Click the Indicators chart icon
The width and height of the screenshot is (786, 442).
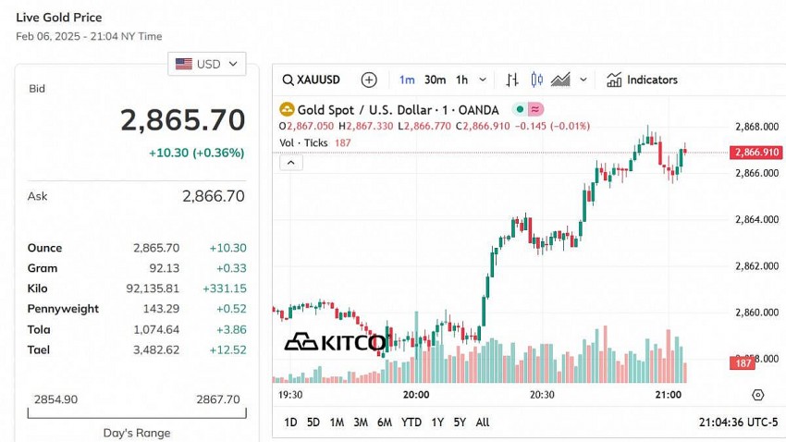(x=614, y=80)
